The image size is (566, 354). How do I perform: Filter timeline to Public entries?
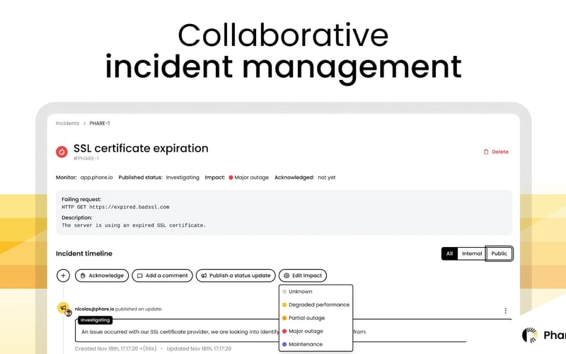(x=499, y=253)
